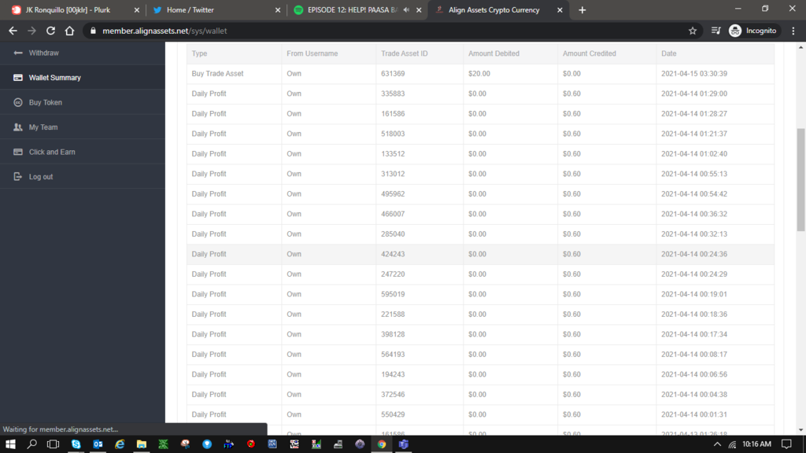
Task: Click the My Team people icon
Action: [18, 127]
